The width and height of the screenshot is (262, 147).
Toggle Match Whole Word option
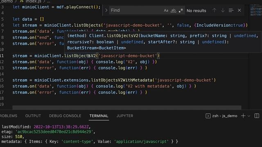tap(173, 11)
